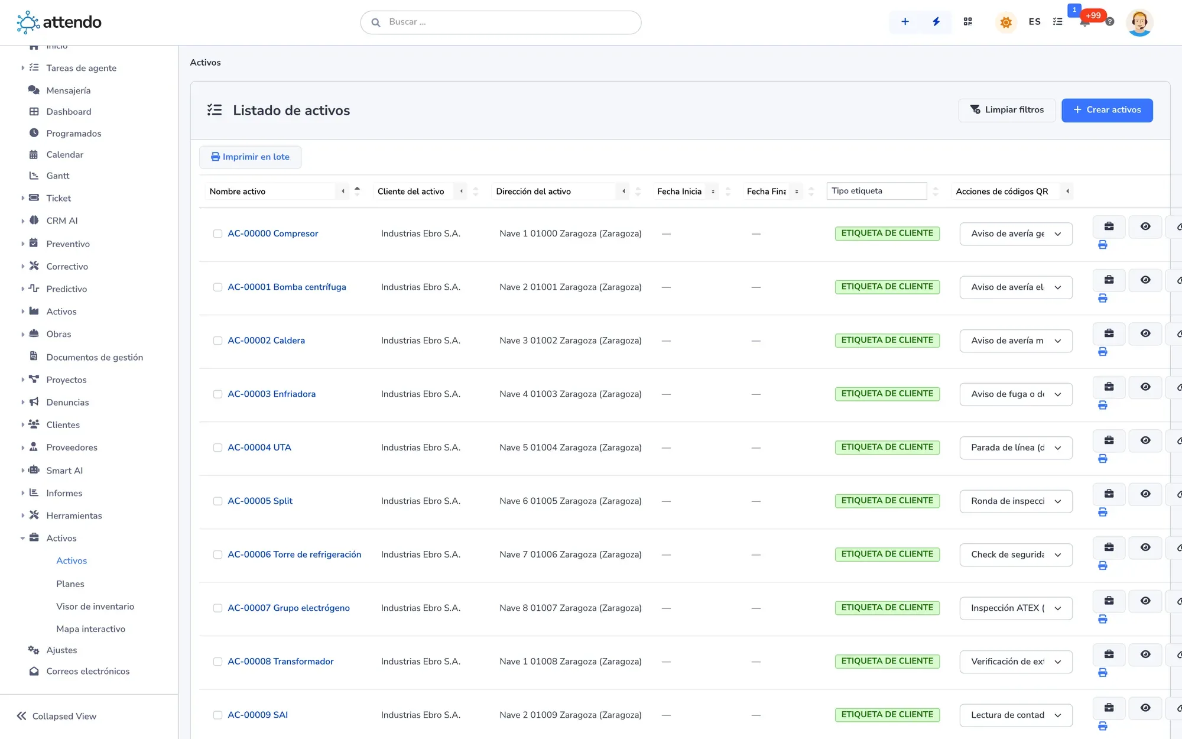
Task: Click the Crear activos button
Action: click(x=1107, y=110)
